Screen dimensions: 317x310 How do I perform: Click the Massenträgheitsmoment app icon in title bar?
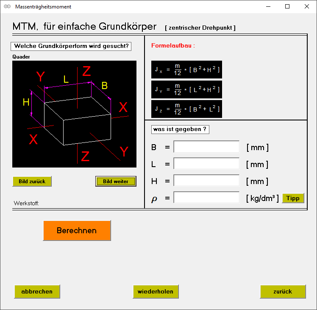click(x=7, y=6)
